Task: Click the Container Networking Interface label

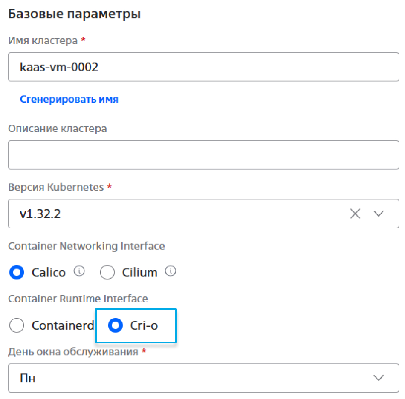Action: click(x=87, y=246)
